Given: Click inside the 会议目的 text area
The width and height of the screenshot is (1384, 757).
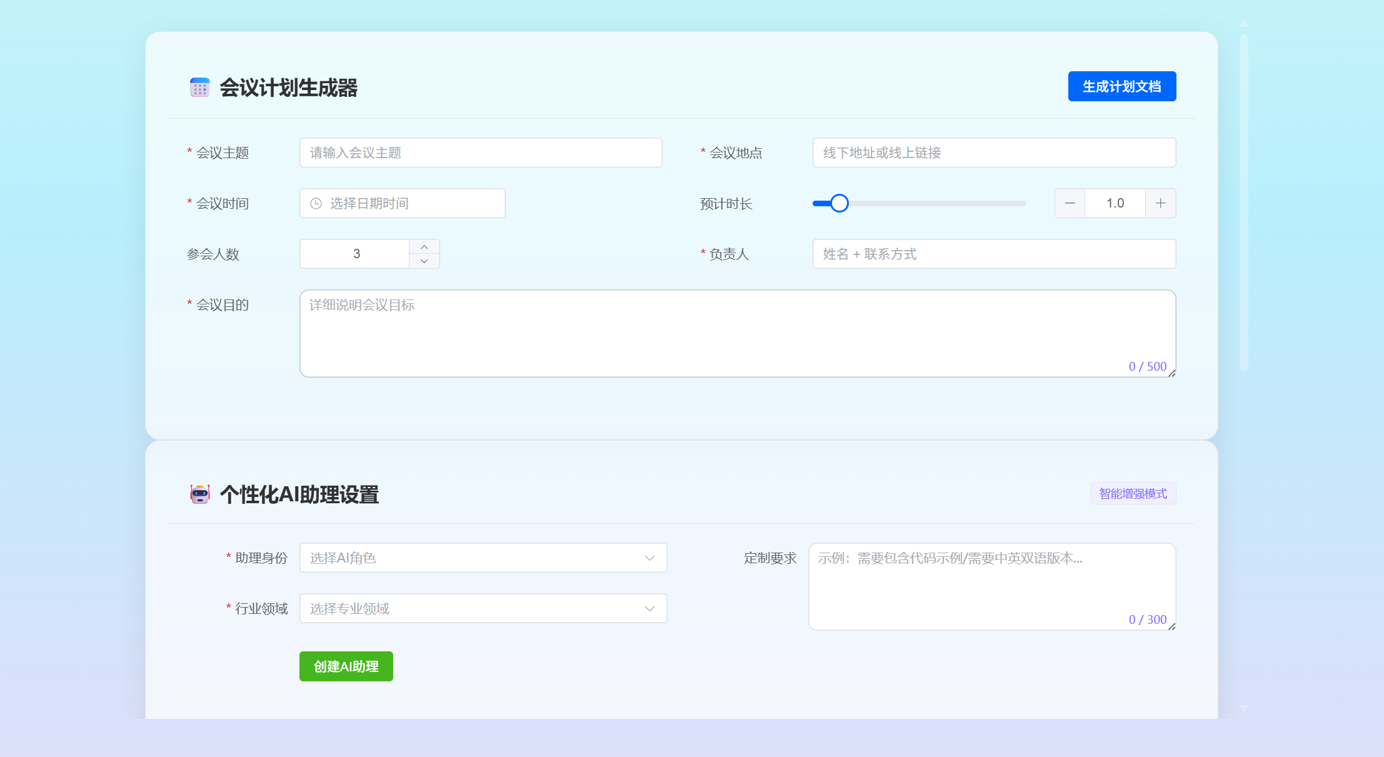Looking at the screenshot, I should (x=737, y=333).
